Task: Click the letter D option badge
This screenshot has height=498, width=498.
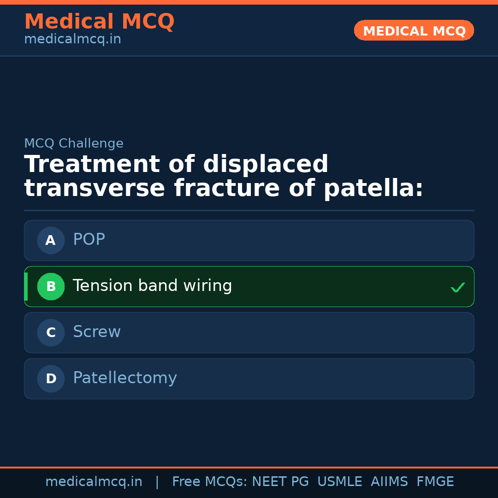Action: [x=51, y=379]
